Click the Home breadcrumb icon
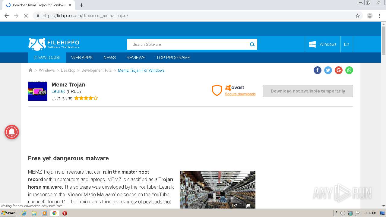 click(30, 70)
